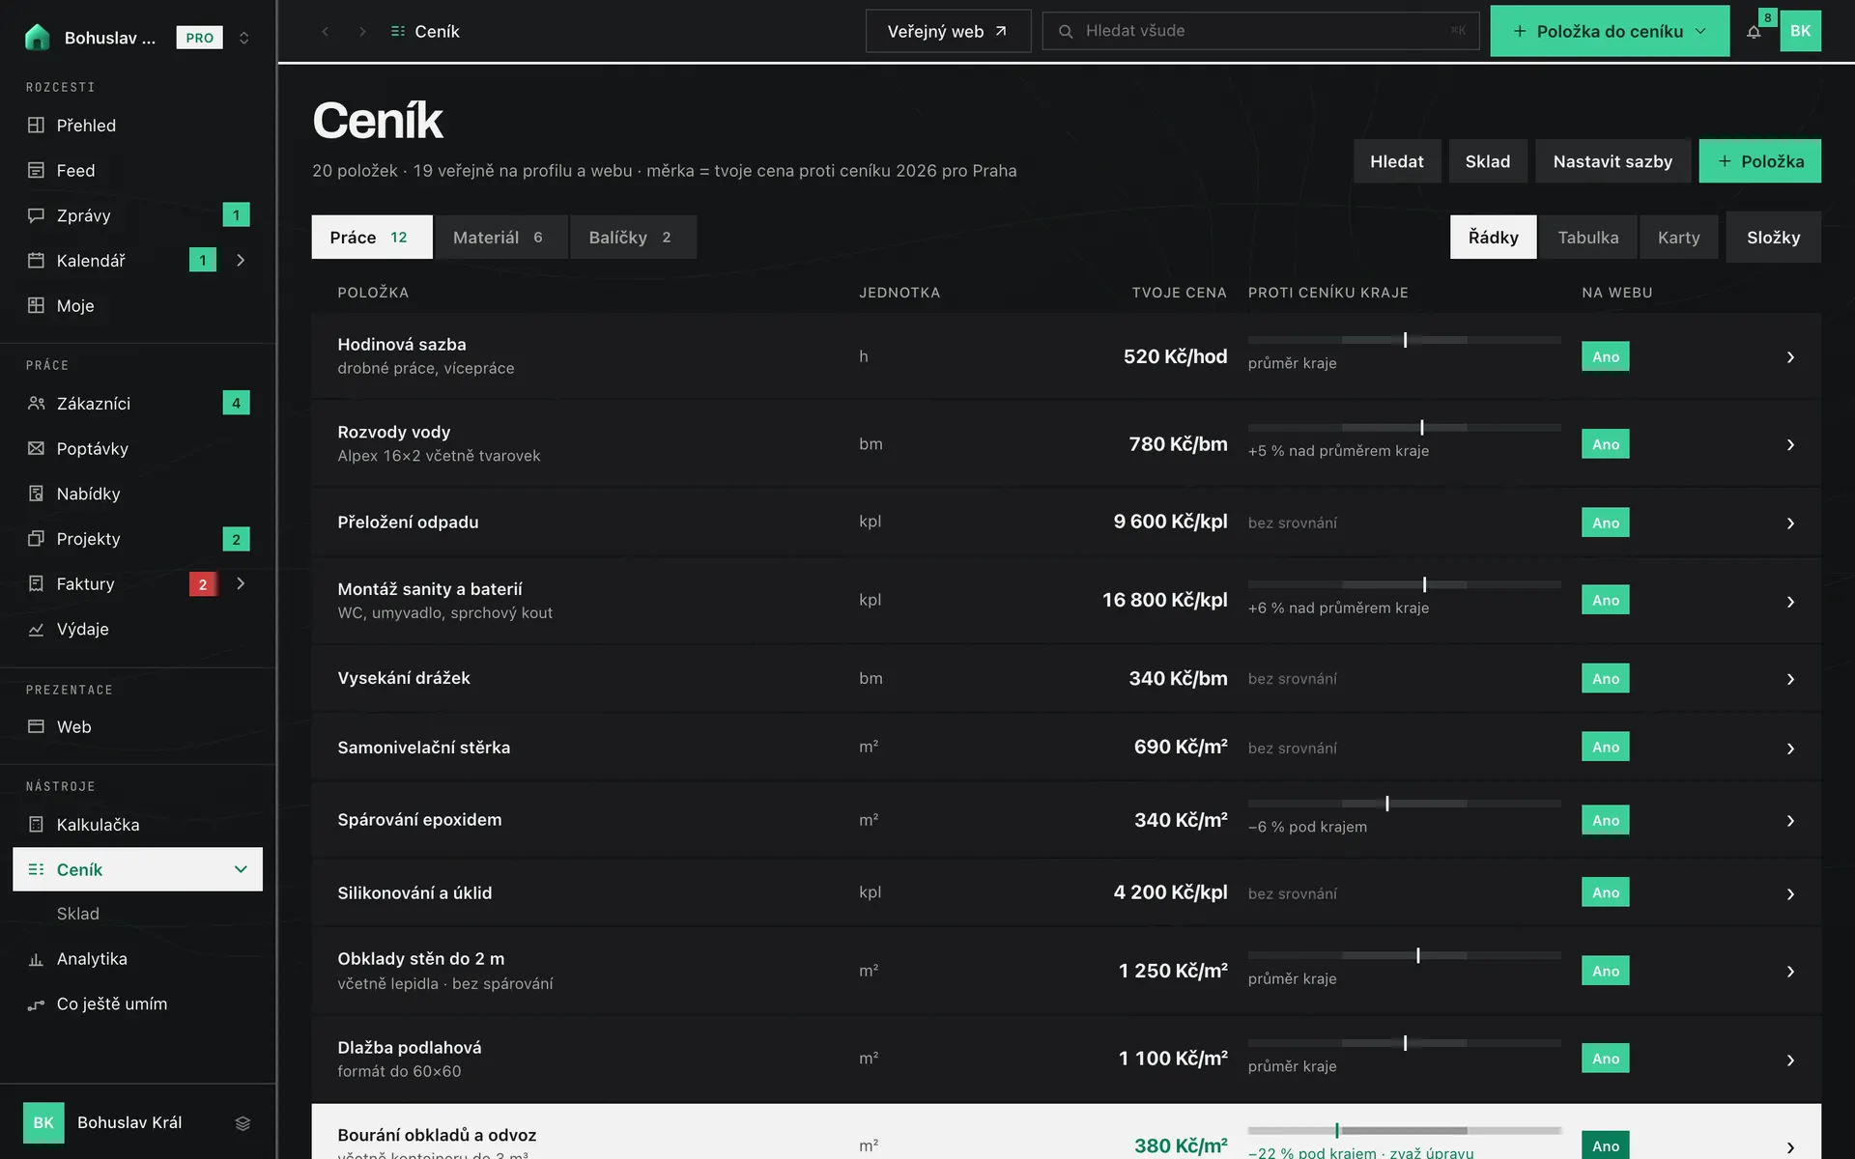
Task: Open the Přehled sidebar icon
Action: point(36,125)
